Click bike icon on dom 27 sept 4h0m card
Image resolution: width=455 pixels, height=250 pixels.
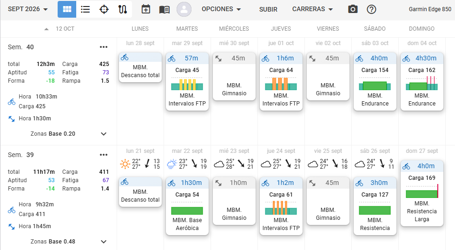[x=406, y=166]
